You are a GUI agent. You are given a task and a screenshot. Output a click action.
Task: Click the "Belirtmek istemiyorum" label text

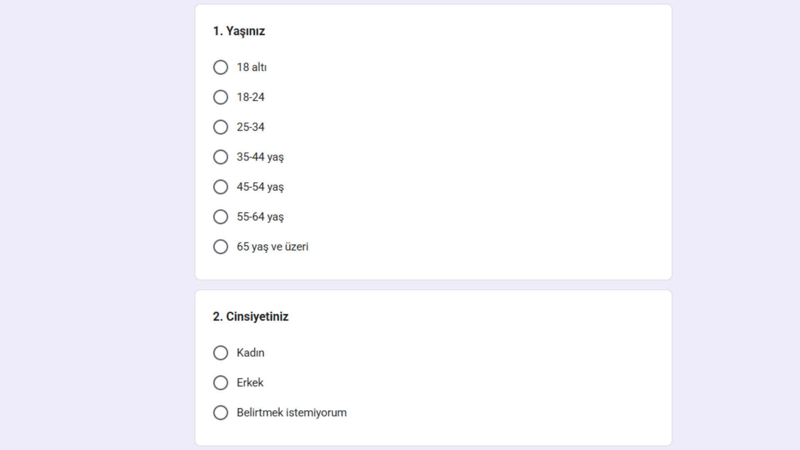[292, 413]
